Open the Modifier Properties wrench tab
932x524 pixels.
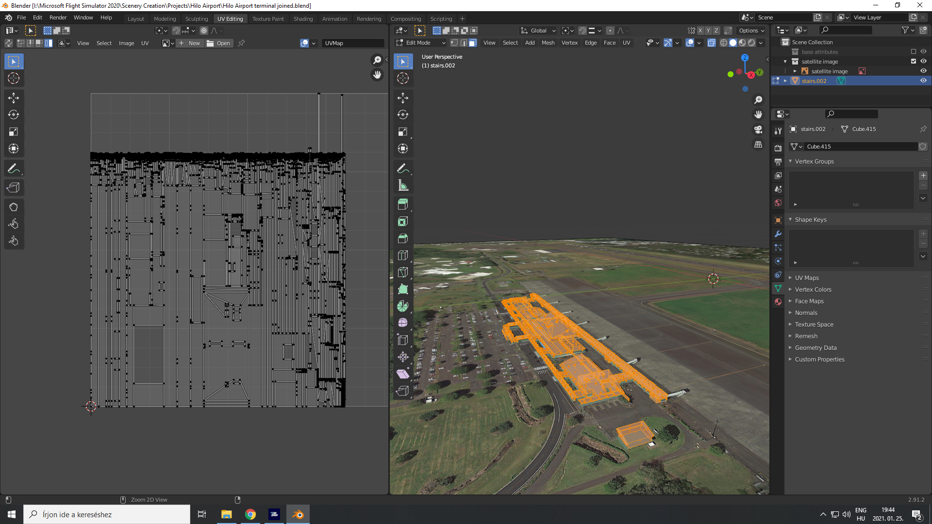(x=778, y=234)
